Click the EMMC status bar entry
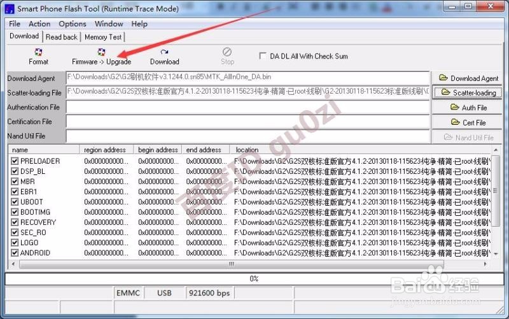 [129, 293]
